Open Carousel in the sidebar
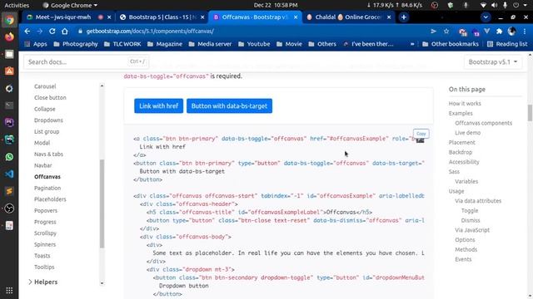Image resolution: width=533 pixels, height=299 pixels. click(x=45, y=86)
